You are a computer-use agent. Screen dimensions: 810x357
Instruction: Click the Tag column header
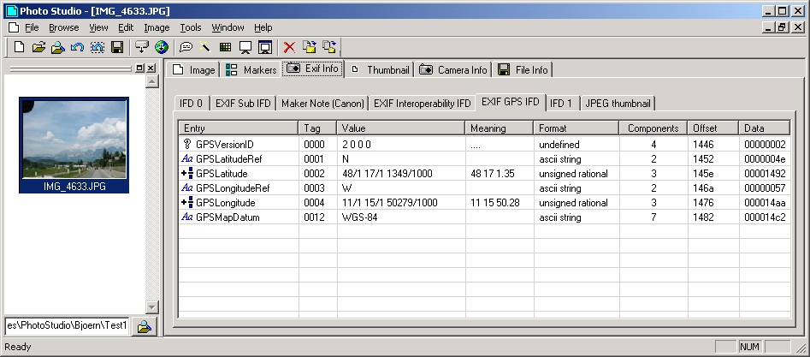[x=317, y=128]
